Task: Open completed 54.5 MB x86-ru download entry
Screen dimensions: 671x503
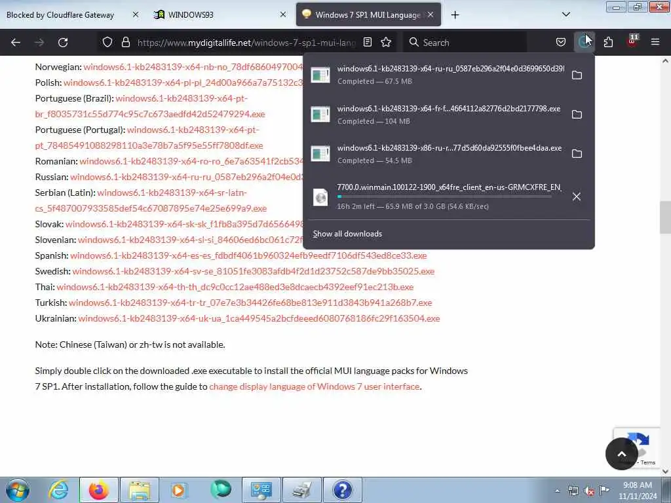Action: [x=437, y=154]
